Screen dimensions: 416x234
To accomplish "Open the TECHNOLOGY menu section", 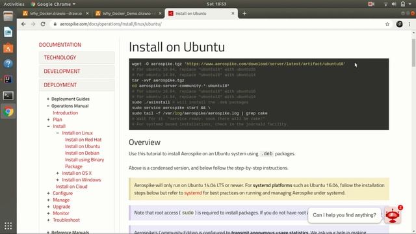I will [77, 58].
